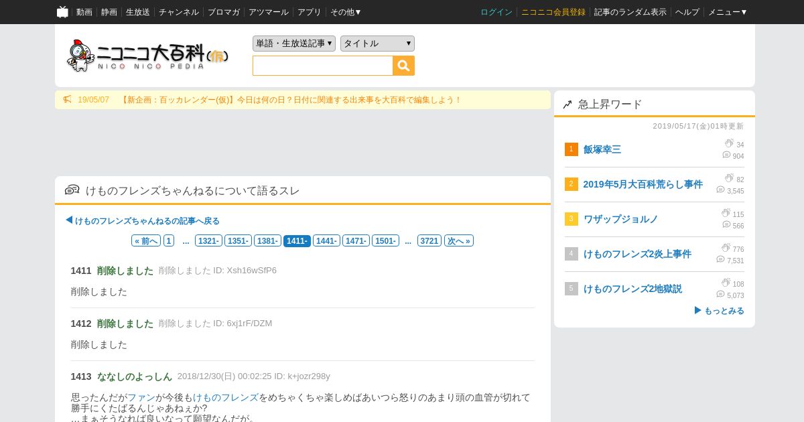804x422 pixels.
Task: Open けものフレンズ2地獄説 article
Action: [x=632, y=289]
